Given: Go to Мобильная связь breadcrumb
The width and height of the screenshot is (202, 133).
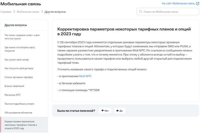Looking at the screenshot, I should click(x=28, y=12).
